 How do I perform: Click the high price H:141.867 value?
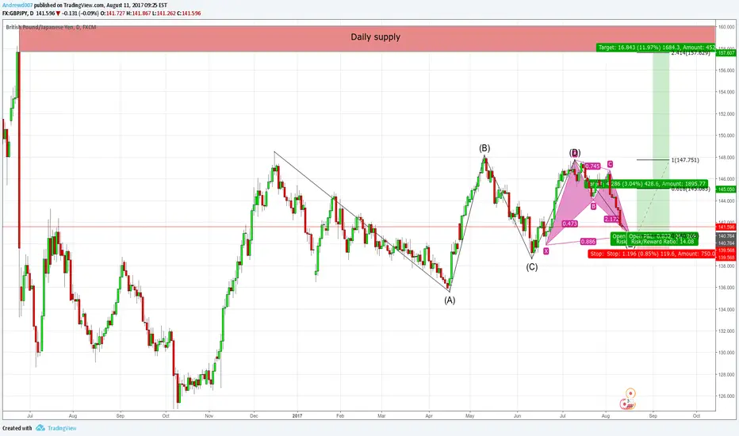[x=139, y=13]
